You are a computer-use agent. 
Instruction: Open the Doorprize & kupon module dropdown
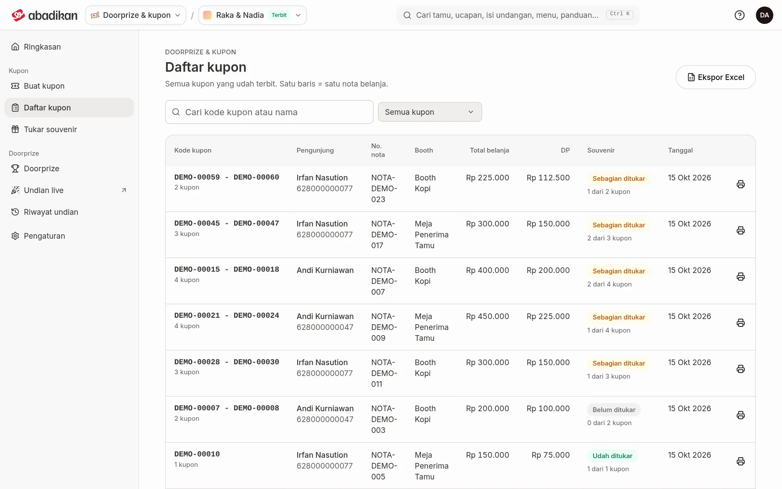136,15
